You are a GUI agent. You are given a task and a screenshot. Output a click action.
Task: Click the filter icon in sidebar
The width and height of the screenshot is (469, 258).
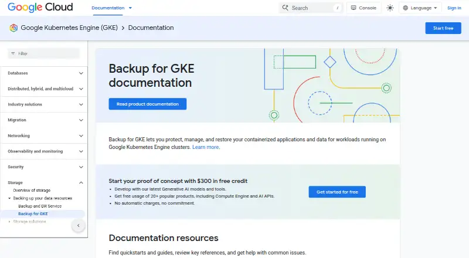(x=13, y=53)
